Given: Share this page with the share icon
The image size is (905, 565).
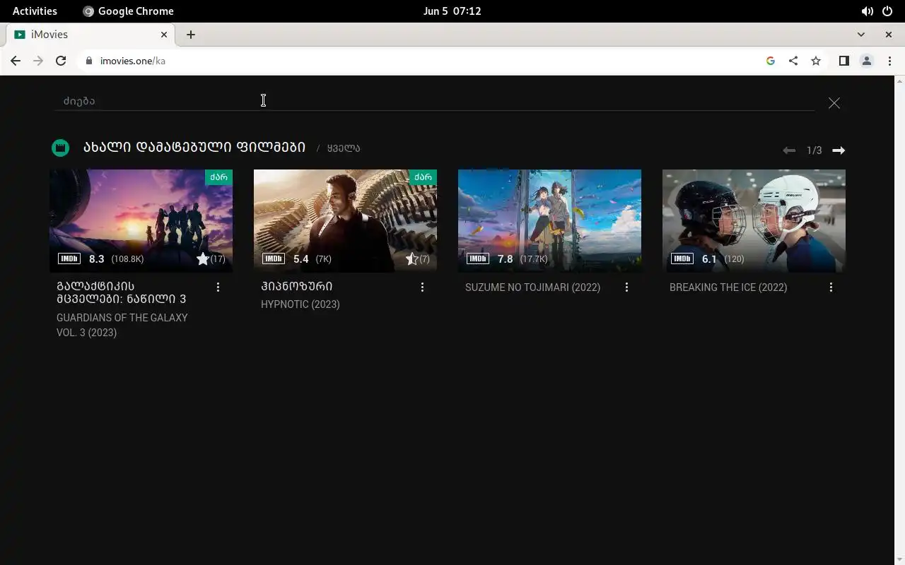Looking at the screenshot, I should (793, 61).
